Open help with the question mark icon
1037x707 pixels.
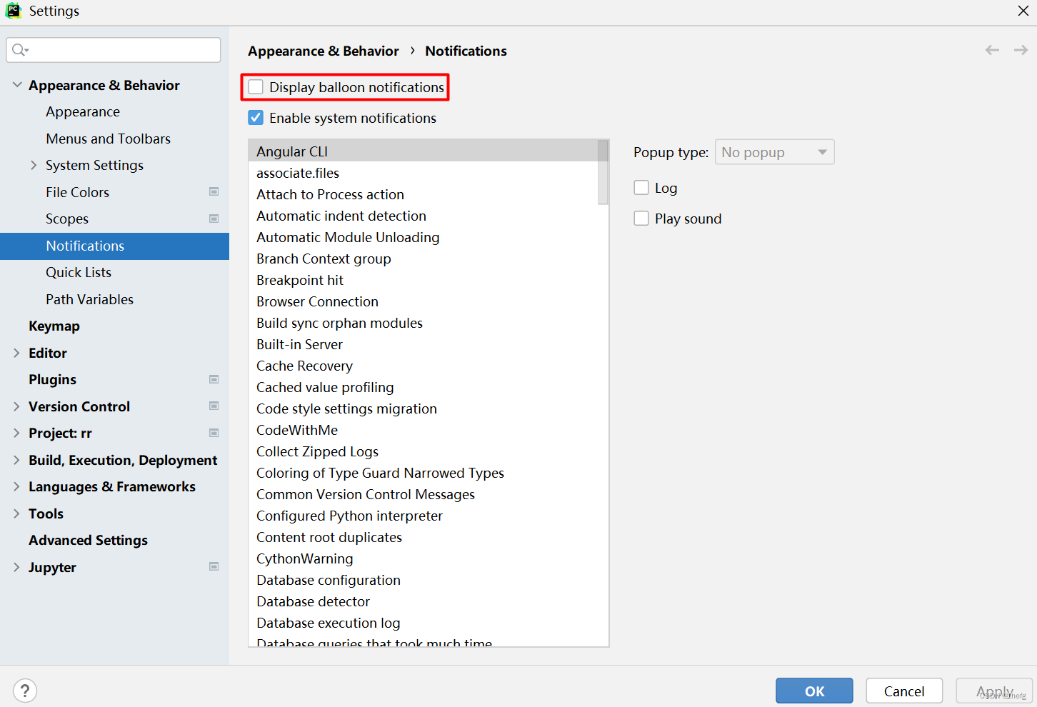coord(25,691)
